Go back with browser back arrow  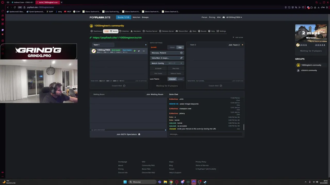[8, 7]
